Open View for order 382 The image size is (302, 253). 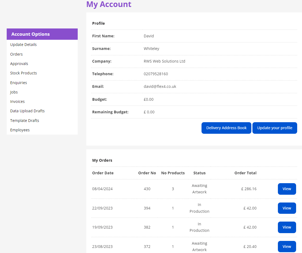point(287,227)
